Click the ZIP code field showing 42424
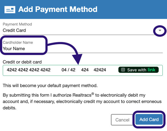Viewport: 167px width, 131px height. [100, 70]
